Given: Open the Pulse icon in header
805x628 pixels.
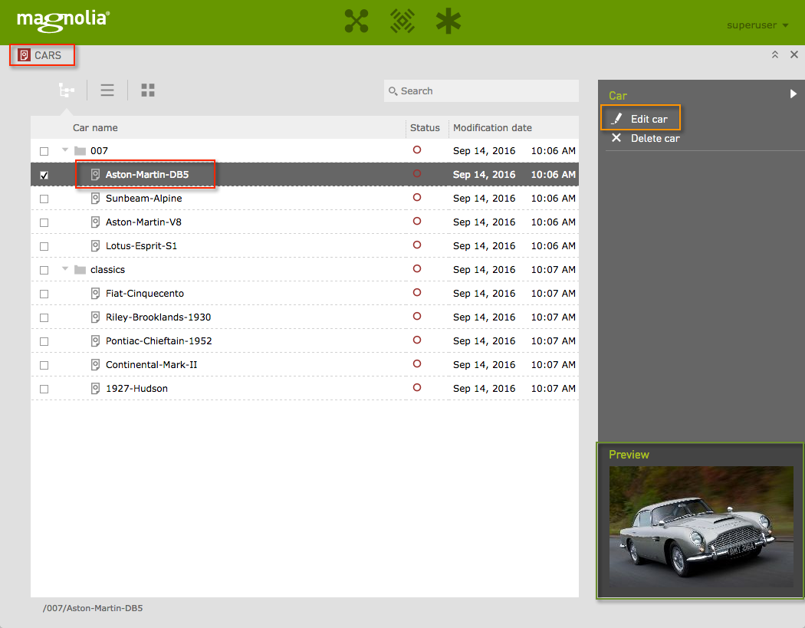Looking at the screenshot, I should [x=402, y=21].
